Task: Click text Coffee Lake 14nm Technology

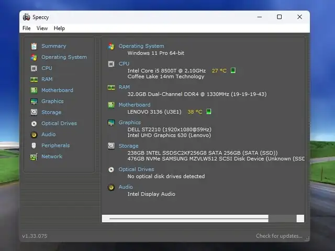Action: (x=166, y=77)
